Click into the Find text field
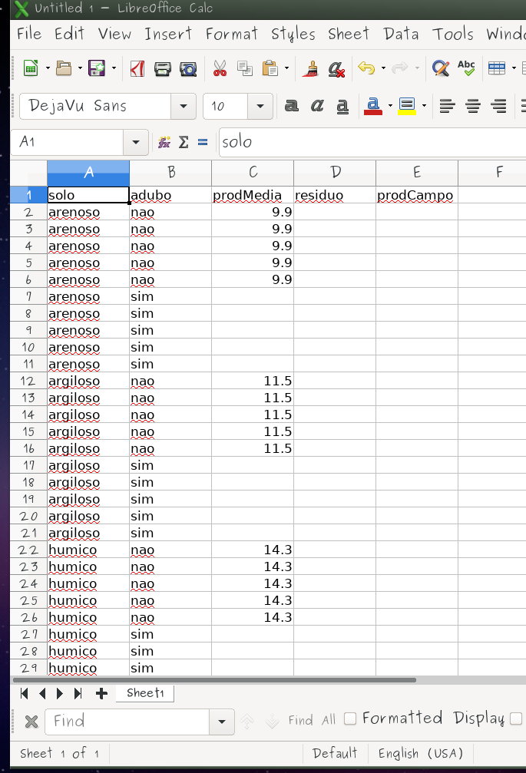This screenshot has height=773, width=526. (x=127, y=722)
